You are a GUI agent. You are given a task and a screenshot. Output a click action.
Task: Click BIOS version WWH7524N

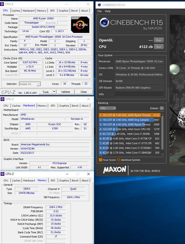click(55, 149)
